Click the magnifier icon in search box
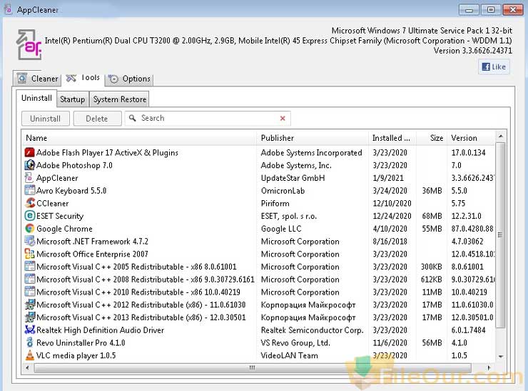 [133, 118]
